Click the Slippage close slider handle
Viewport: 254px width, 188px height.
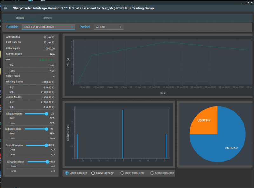click(46, 129)
